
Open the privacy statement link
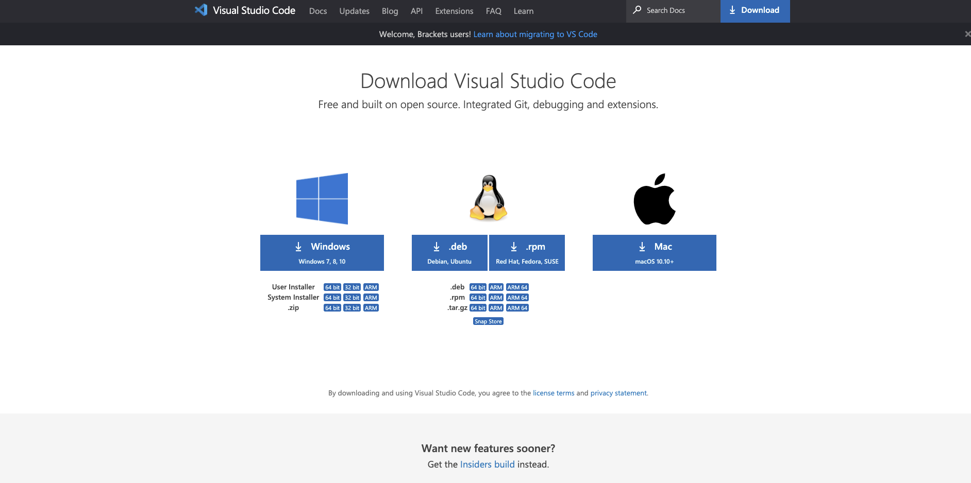click(618, 393)
